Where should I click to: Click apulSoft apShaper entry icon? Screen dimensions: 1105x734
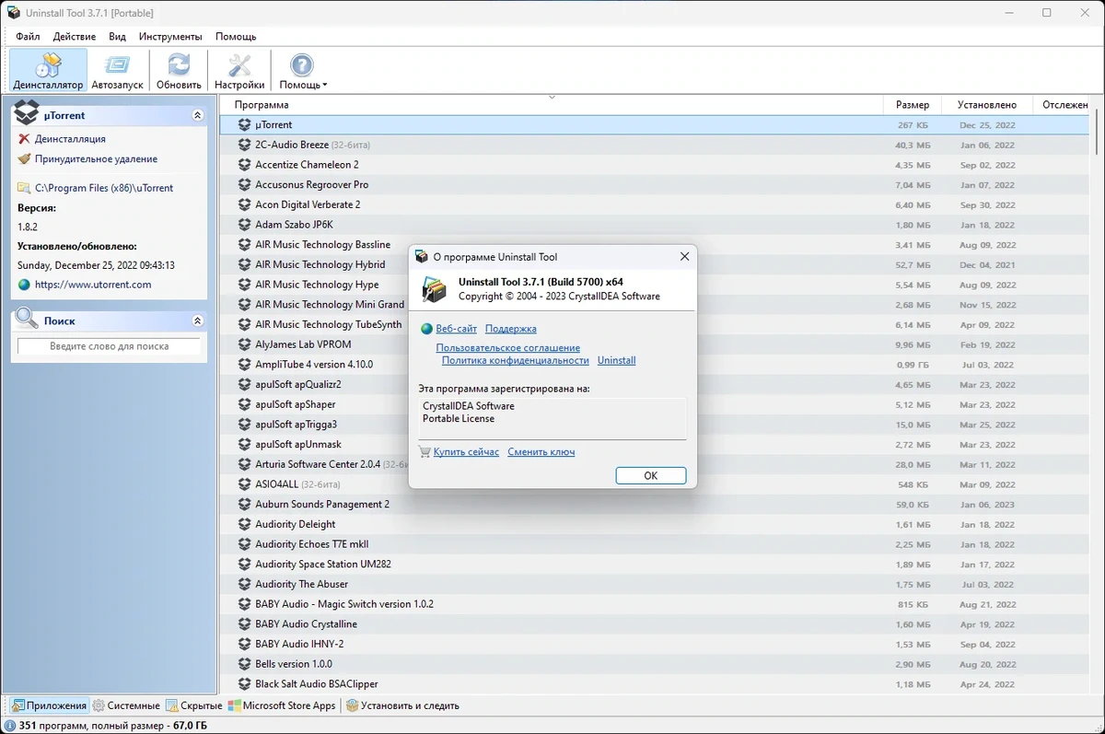point(244,404)
